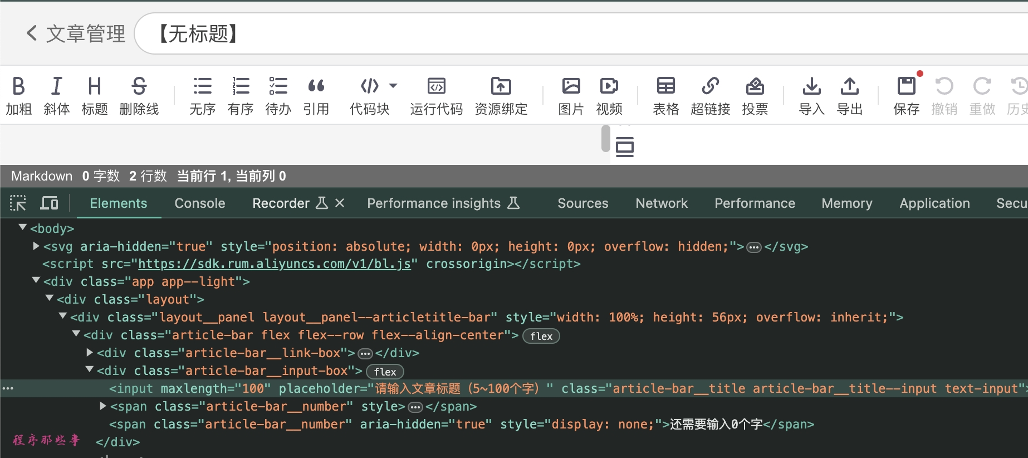Expand the article-bar__link-box div
1028x458 pixels.
pos(90,353)
